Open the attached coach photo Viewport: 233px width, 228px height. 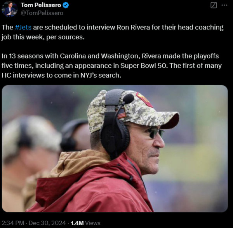[115, 149]
